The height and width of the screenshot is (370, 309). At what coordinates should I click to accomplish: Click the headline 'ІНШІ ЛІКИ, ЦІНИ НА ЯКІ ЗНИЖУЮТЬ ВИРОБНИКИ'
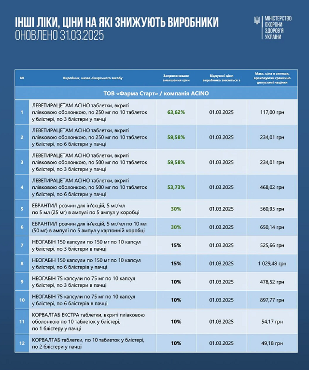tap(117, 22)
